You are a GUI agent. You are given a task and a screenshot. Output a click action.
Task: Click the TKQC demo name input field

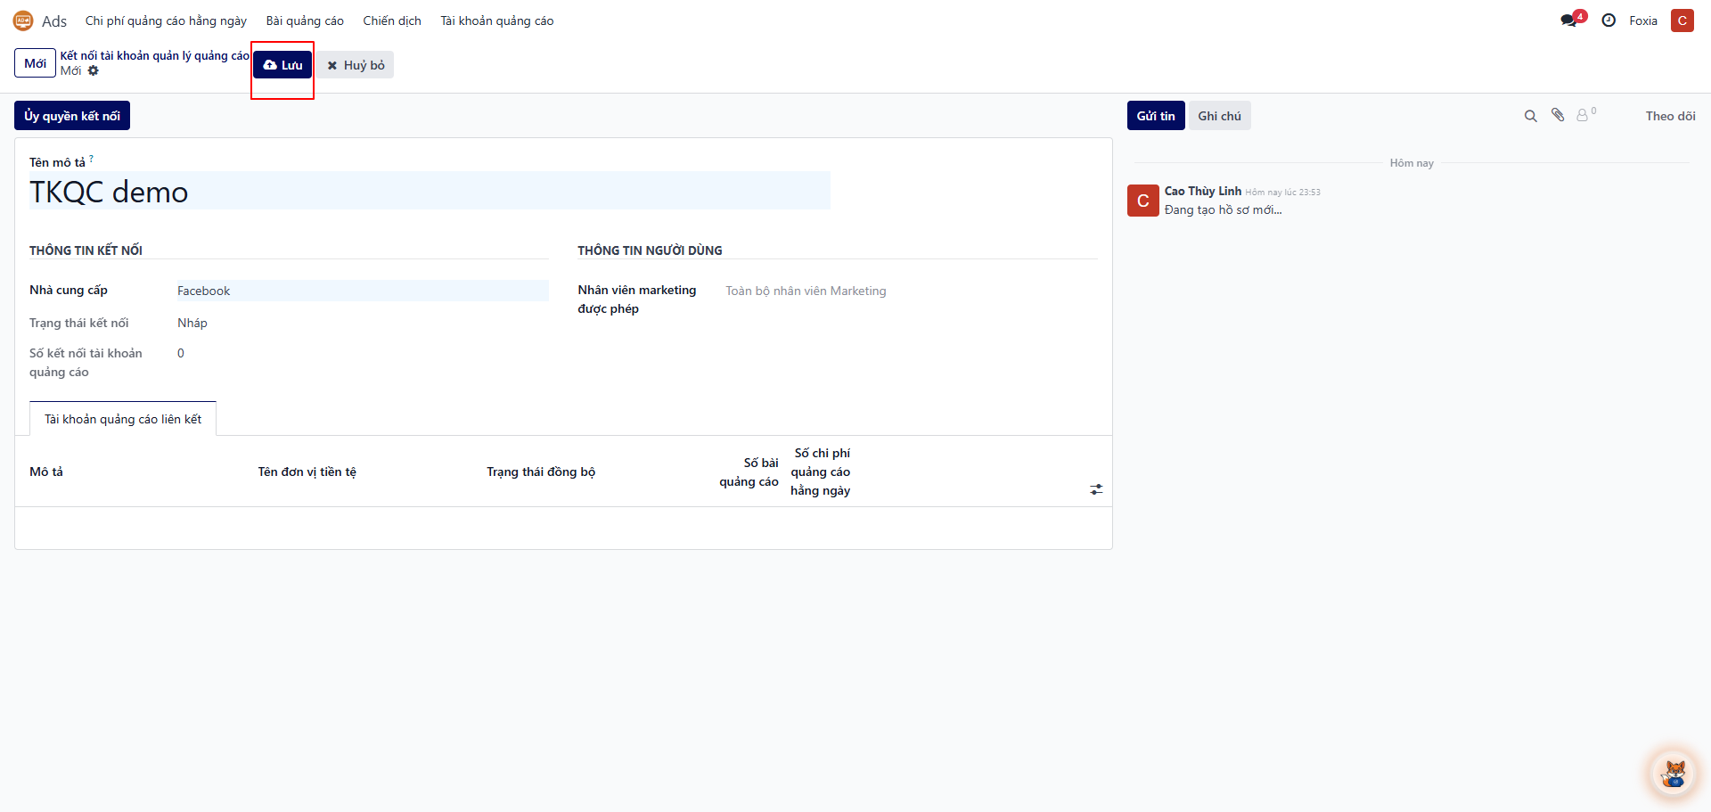click(x=430, y=192)
